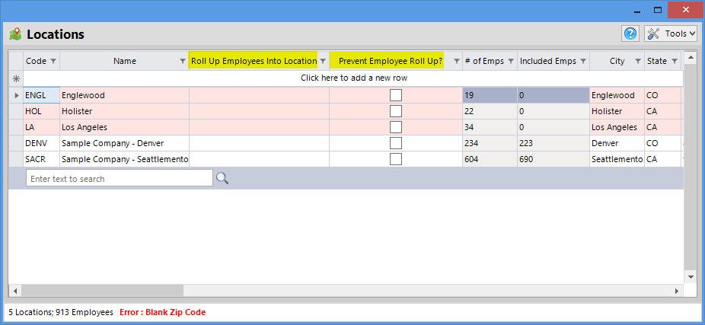This screenshot has width=705, height=325.
Task: Sort by the Code column header
Action: [36, 61]
